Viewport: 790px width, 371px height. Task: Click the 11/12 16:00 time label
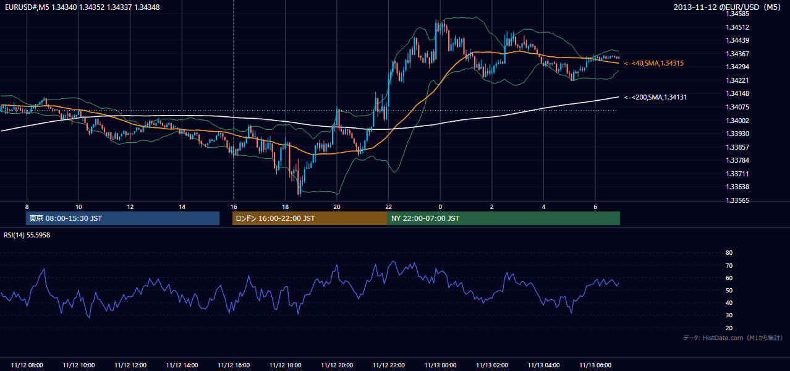(x=234, y=365)
